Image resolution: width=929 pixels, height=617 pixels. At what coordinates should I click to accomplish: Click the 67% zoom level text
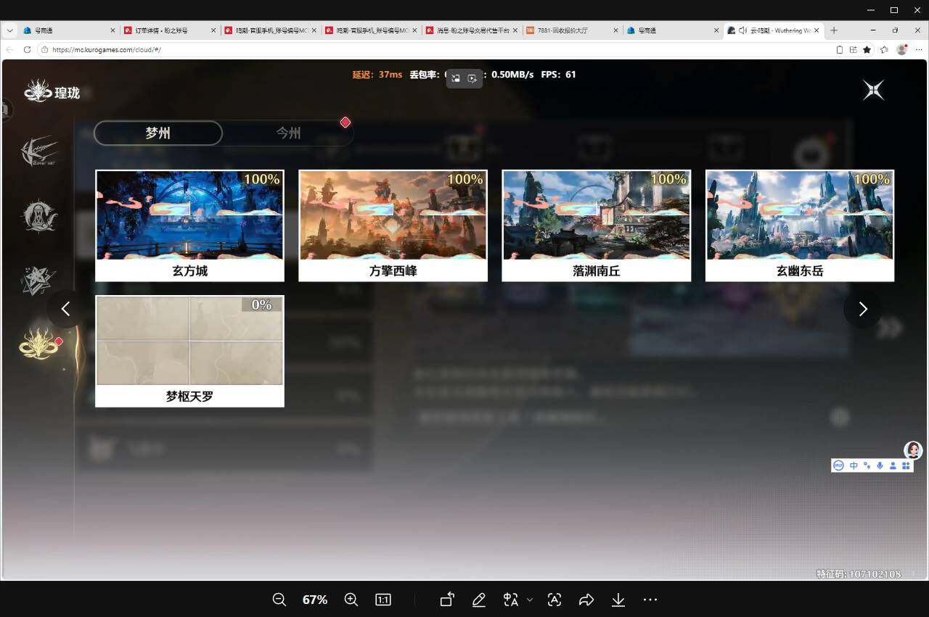315,600
